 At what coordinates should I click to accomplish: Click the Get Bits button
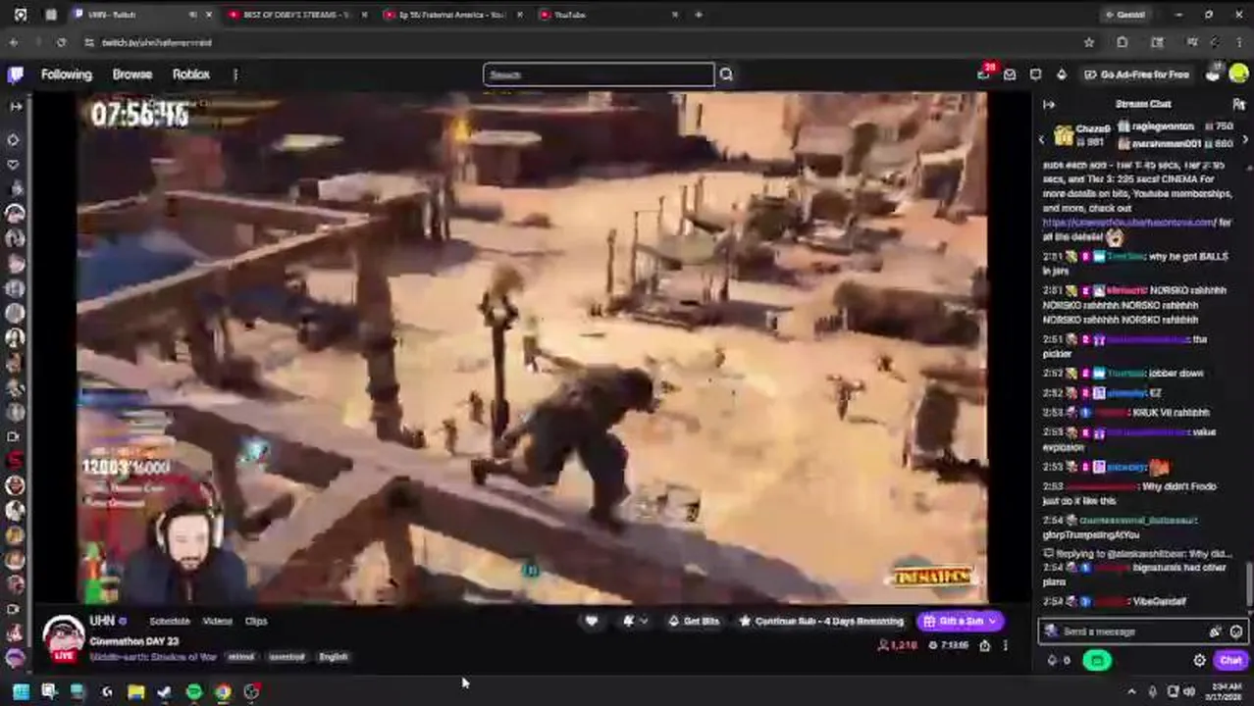694,621
